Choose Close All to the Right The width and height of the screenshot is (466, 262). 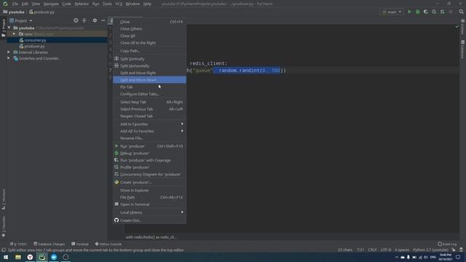pyautogui.click(x=149, y=43)
